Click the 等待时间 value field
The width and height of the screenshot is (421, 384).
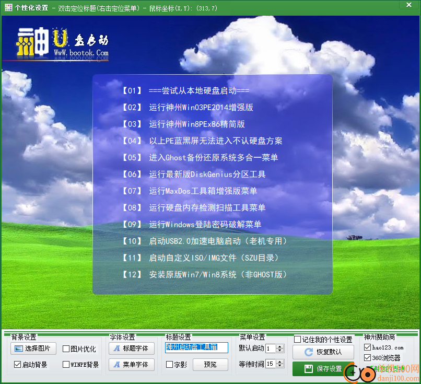pos(271,364)
